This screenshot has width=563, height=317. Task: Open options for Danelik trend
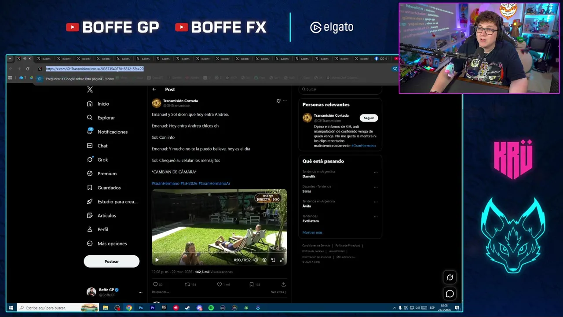(376, 172)
